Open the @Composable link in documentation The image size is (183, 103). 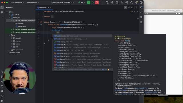120,36
